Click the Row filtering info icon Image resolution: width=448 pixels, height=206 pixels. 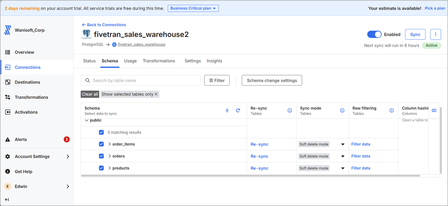[392, 111]
